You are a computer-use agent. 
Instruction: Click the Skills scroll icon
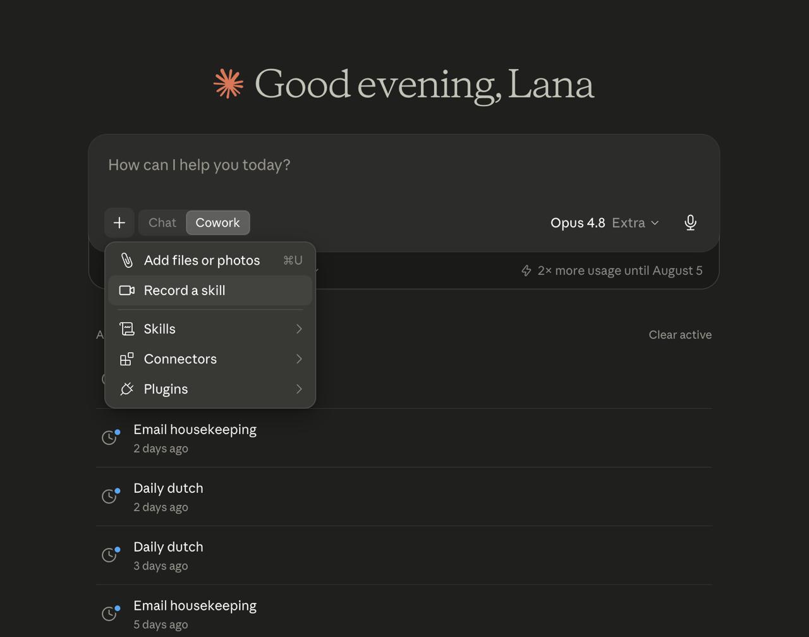point(126,329)
